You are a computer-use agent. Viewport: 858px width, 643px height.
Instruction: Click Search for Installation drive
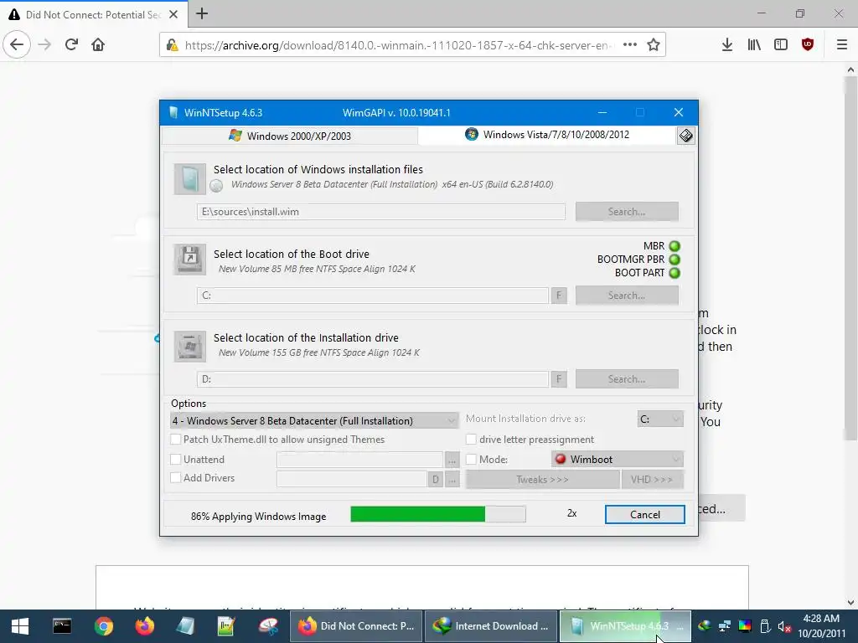coord(627,379)
